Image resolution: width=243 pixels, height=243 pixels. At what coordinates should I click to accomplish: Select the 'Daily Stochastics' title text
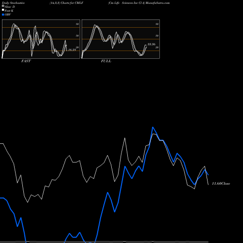tap(13, 3)
